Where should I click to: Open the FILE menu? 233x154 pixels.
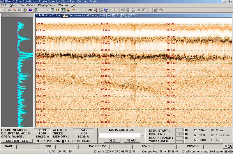click(x=4, y=5)
